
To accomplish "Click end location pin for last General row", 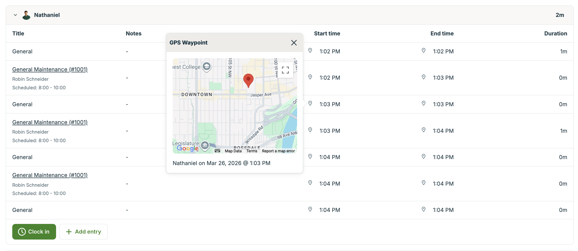I will pos(424,209).
